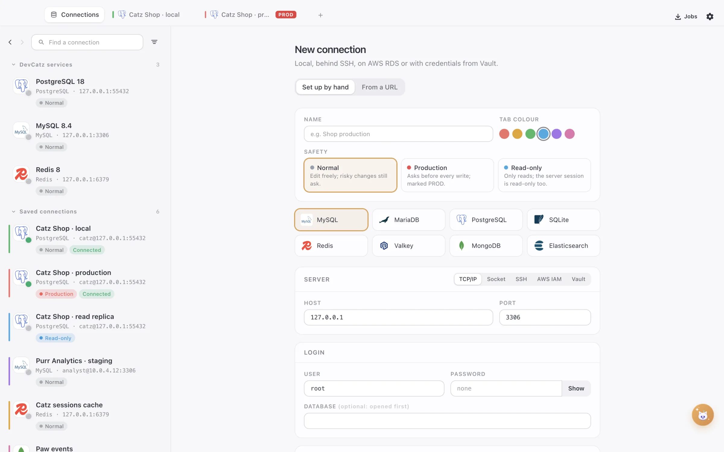Select the PostgreSQL 18 service icon
Screen dimensions: 724x452
(x=21, y=86)
